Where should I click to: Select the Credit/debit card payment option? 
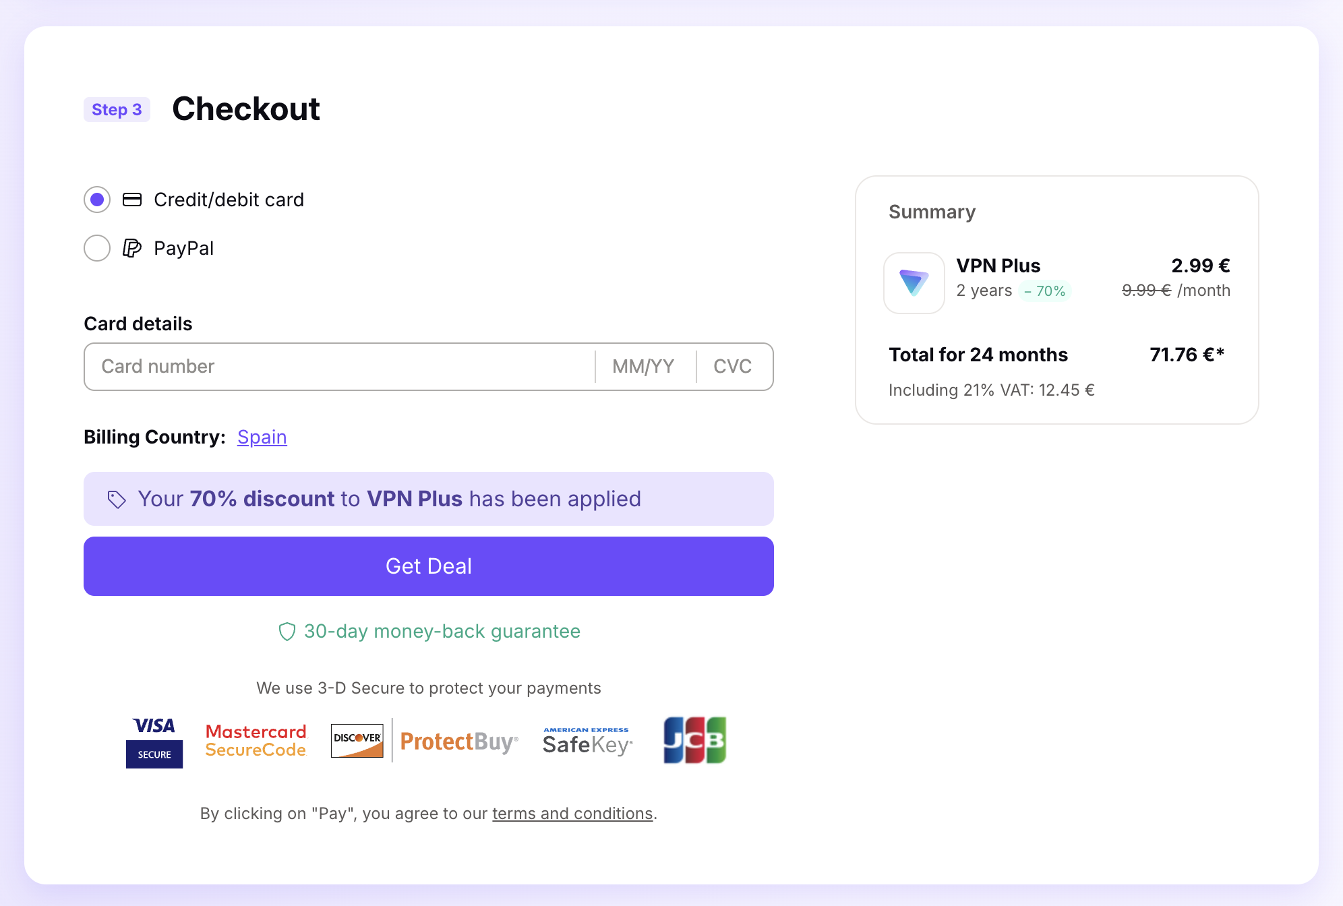coord(96,200)
